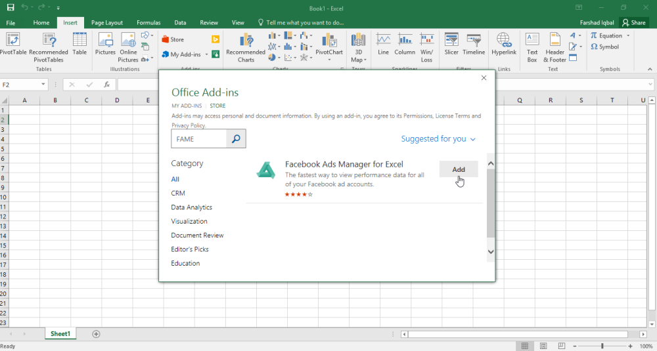Select the CRM category
The width and height of the screenshot is (657, 351).
[x=177, y=194]
